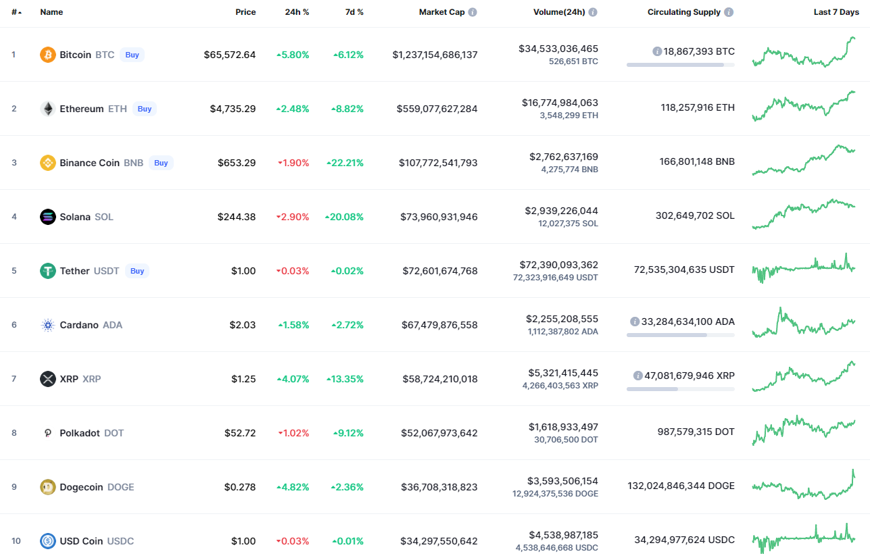Click XRP circulating supply progress bar
Screen dimensions: 870x560
[681, 389]
